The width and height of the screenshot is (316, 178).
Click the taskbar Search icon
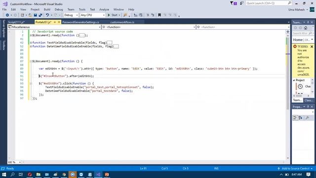(12, 175)
